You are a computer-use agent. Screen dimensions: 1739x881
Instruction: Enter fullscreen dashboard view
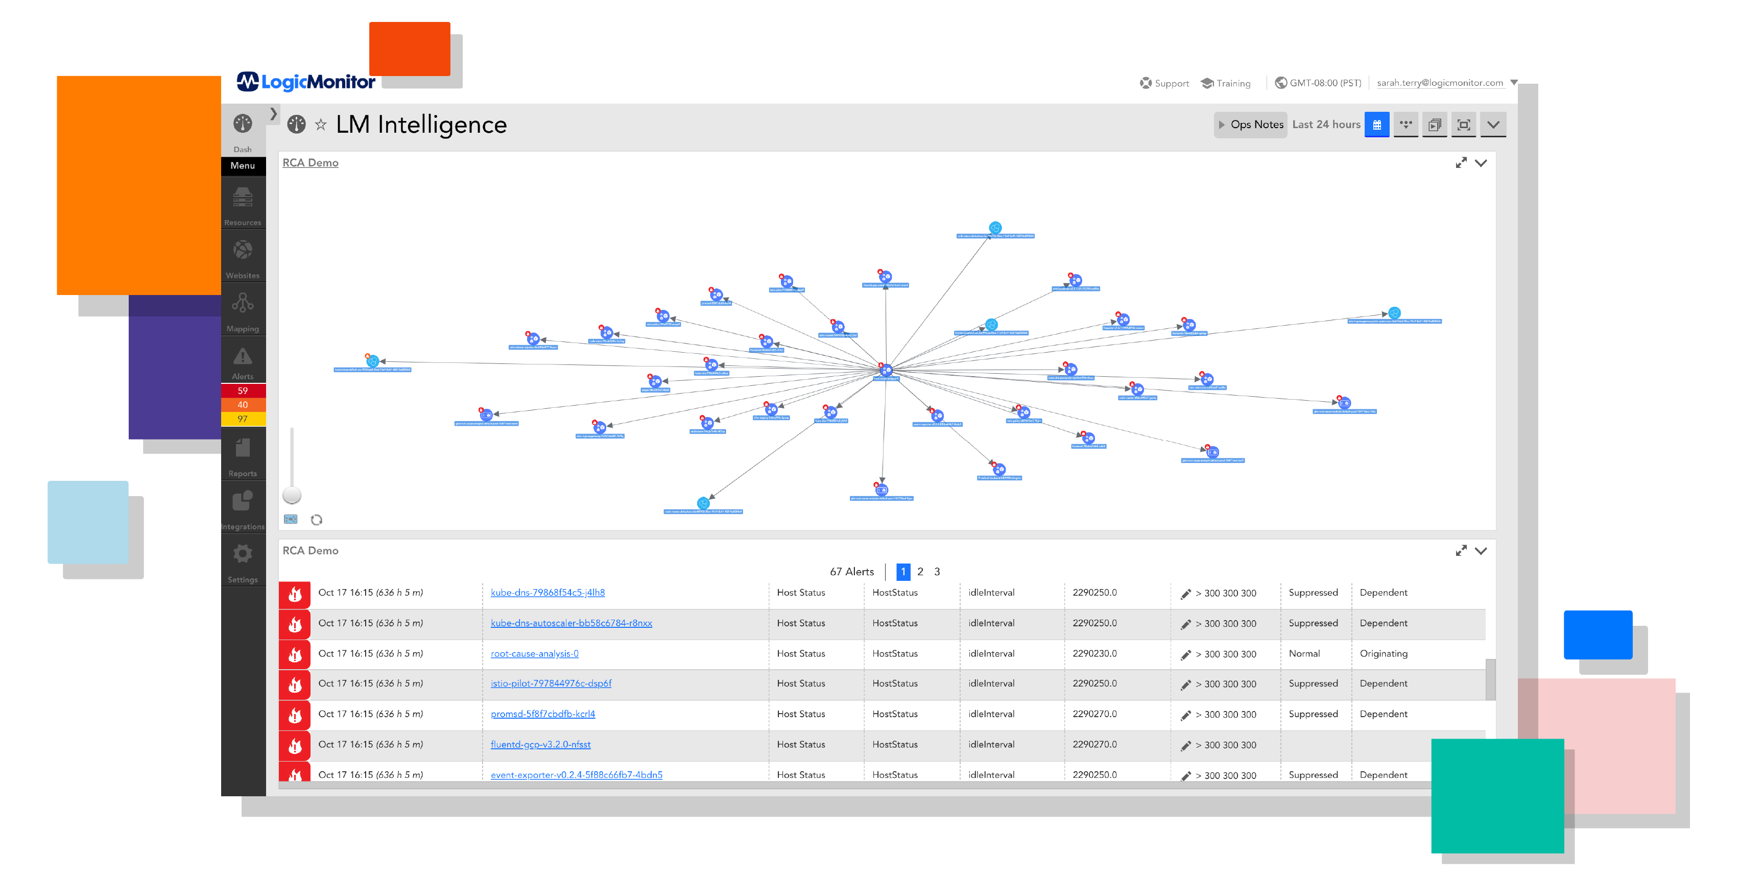click(1464, 124)
